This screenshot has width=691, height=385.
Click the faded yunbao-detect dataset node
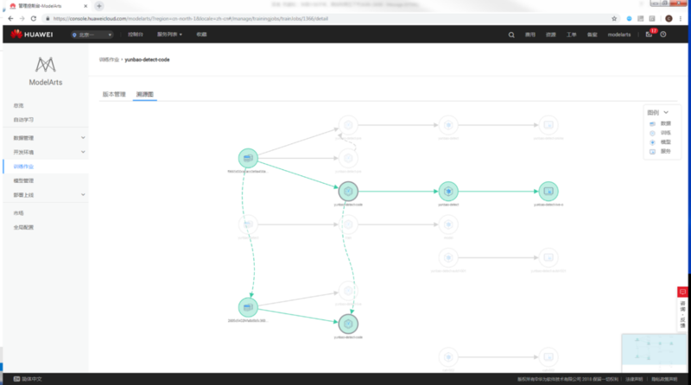pyautogui.click(x=248, y=224)
